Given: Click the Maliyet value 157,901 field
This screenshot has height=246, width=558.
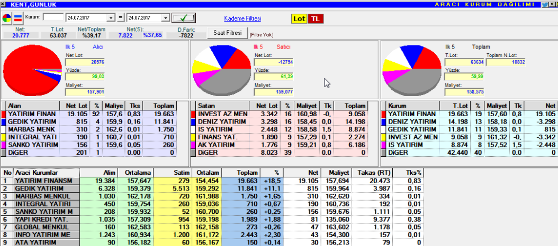Looking at the screenshot, I should point(85,92).
